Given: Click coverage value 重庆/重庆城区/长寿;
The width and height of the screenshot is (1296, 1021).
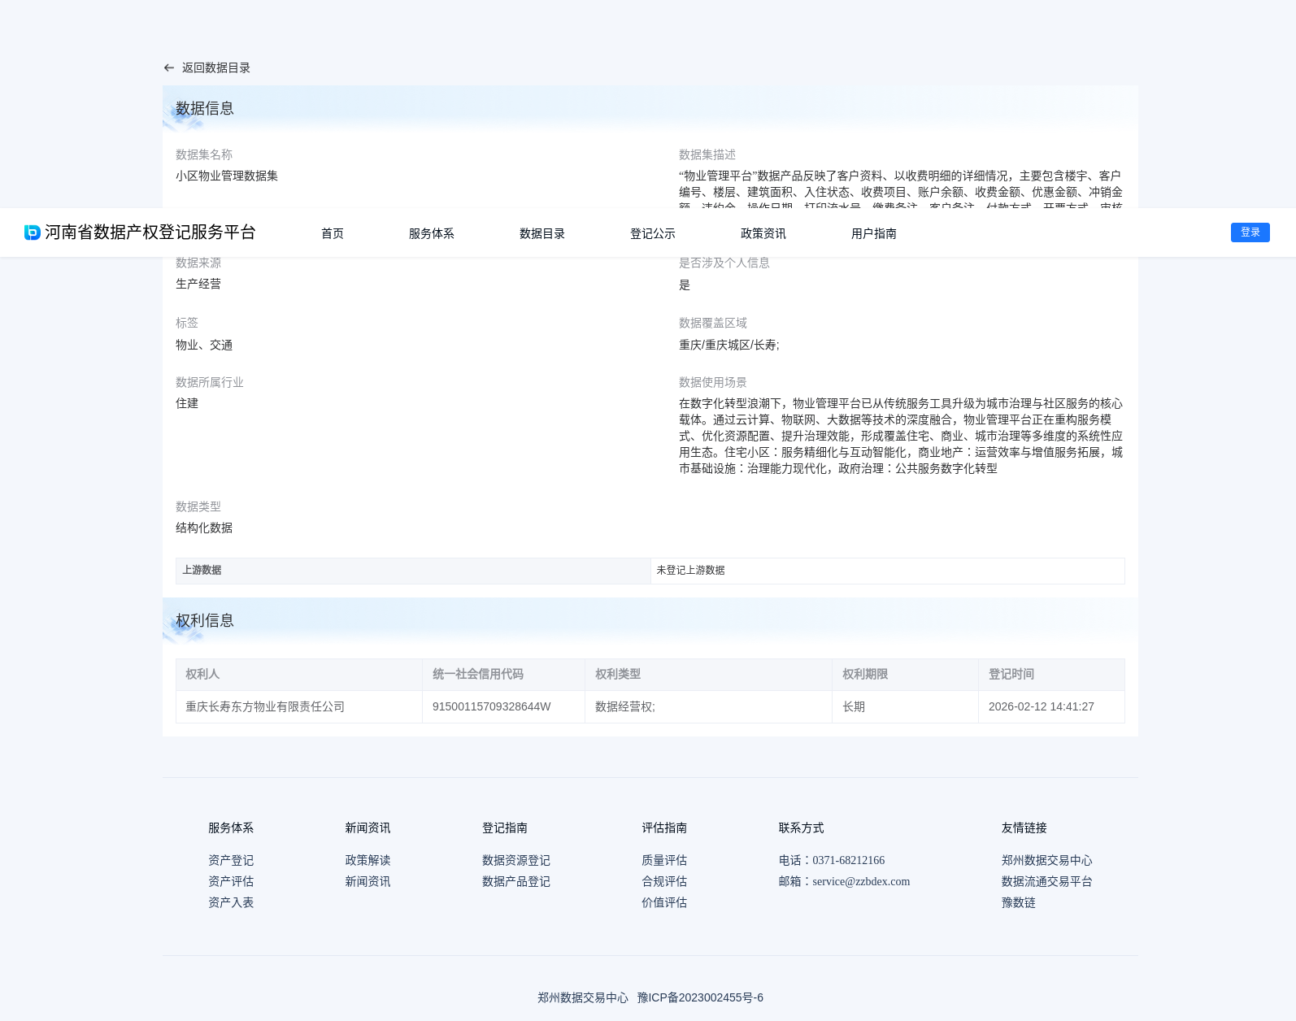Looking at the screenshot, I should click(729, 345).
